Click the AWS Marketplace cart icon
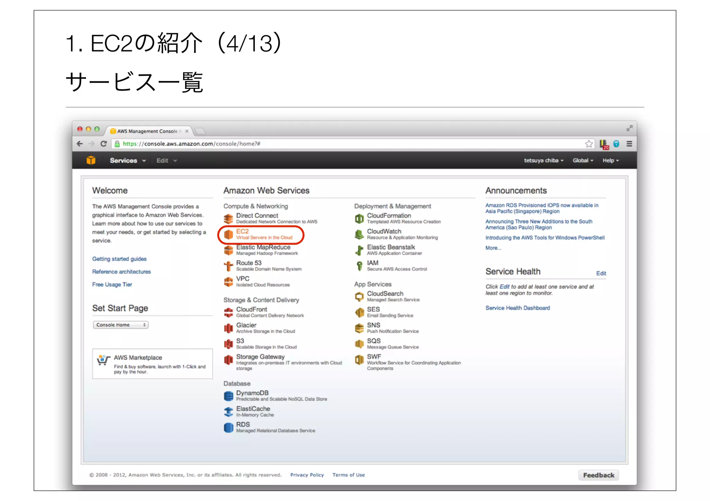Image resolution: width=710 pixels, height=501 pixels. tap(103, 360)
